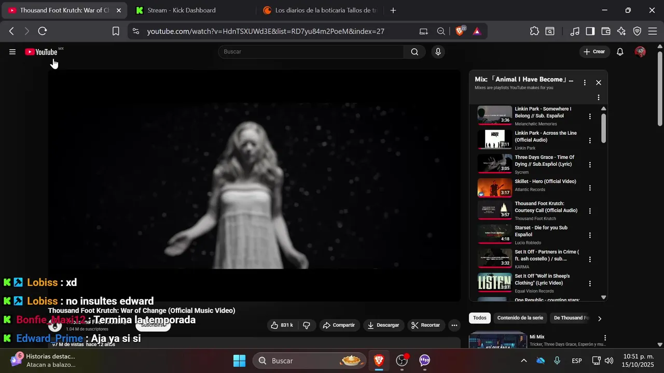Click the Descargar download button
The width and height of the screenshot is (664, 373).
[383, 325]
